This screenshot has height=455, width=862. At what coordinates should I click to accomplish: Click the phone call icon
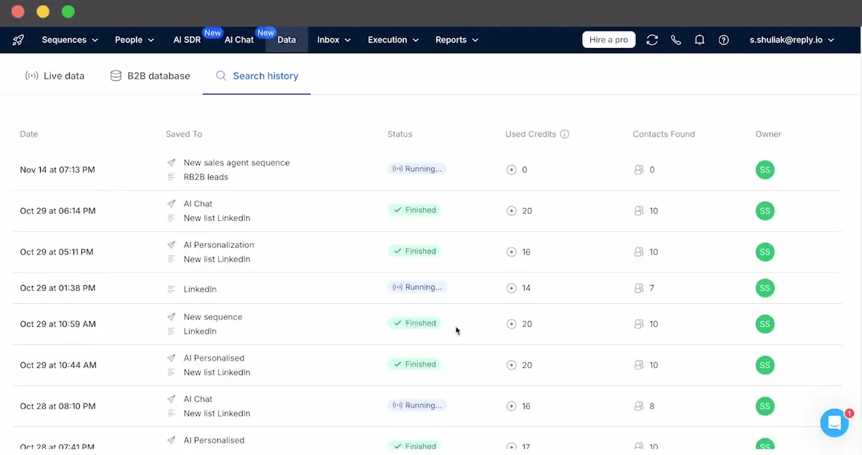coord(676,40)
